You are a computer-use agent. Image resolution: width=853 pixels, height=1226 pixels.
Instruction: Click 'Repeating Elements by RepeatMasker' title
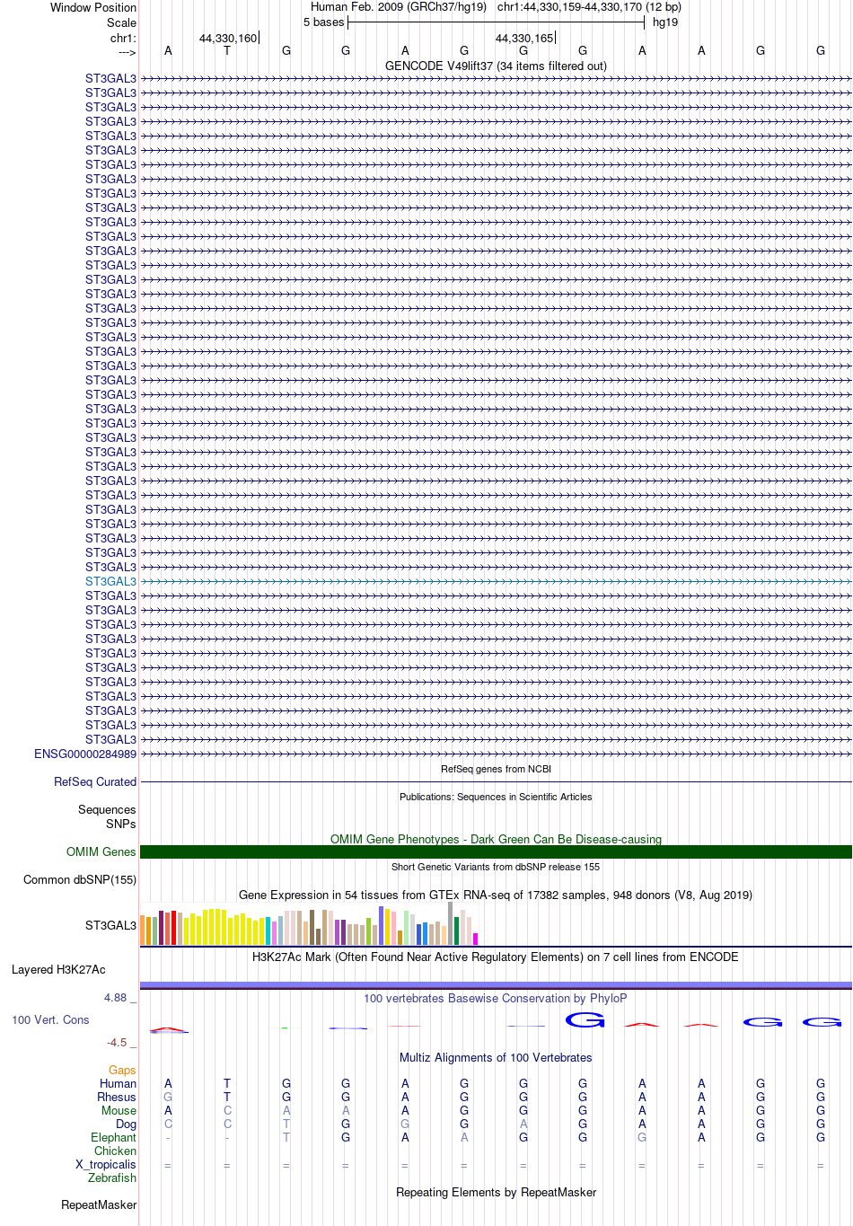496,1192
